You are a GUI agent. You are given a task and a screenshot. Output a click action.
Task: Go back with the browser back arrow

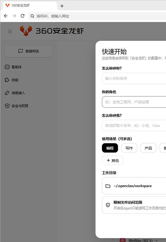[6, 16]
